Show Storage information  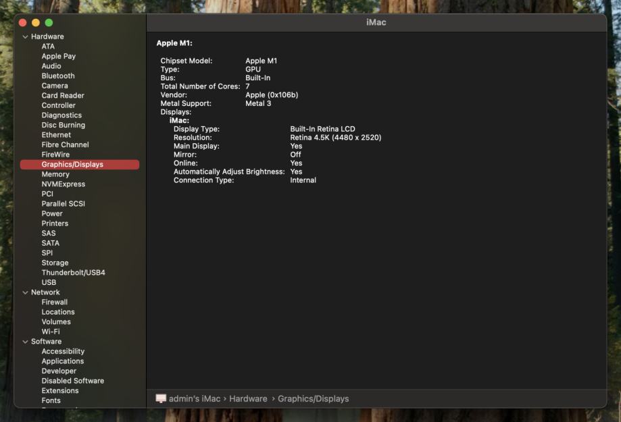point(55,263)
